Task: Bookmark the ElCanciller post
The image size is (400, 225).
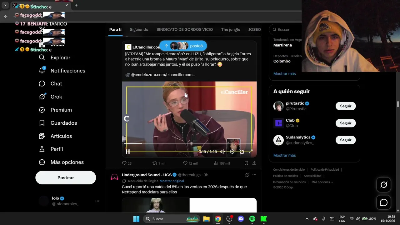Action: (246, 163)
